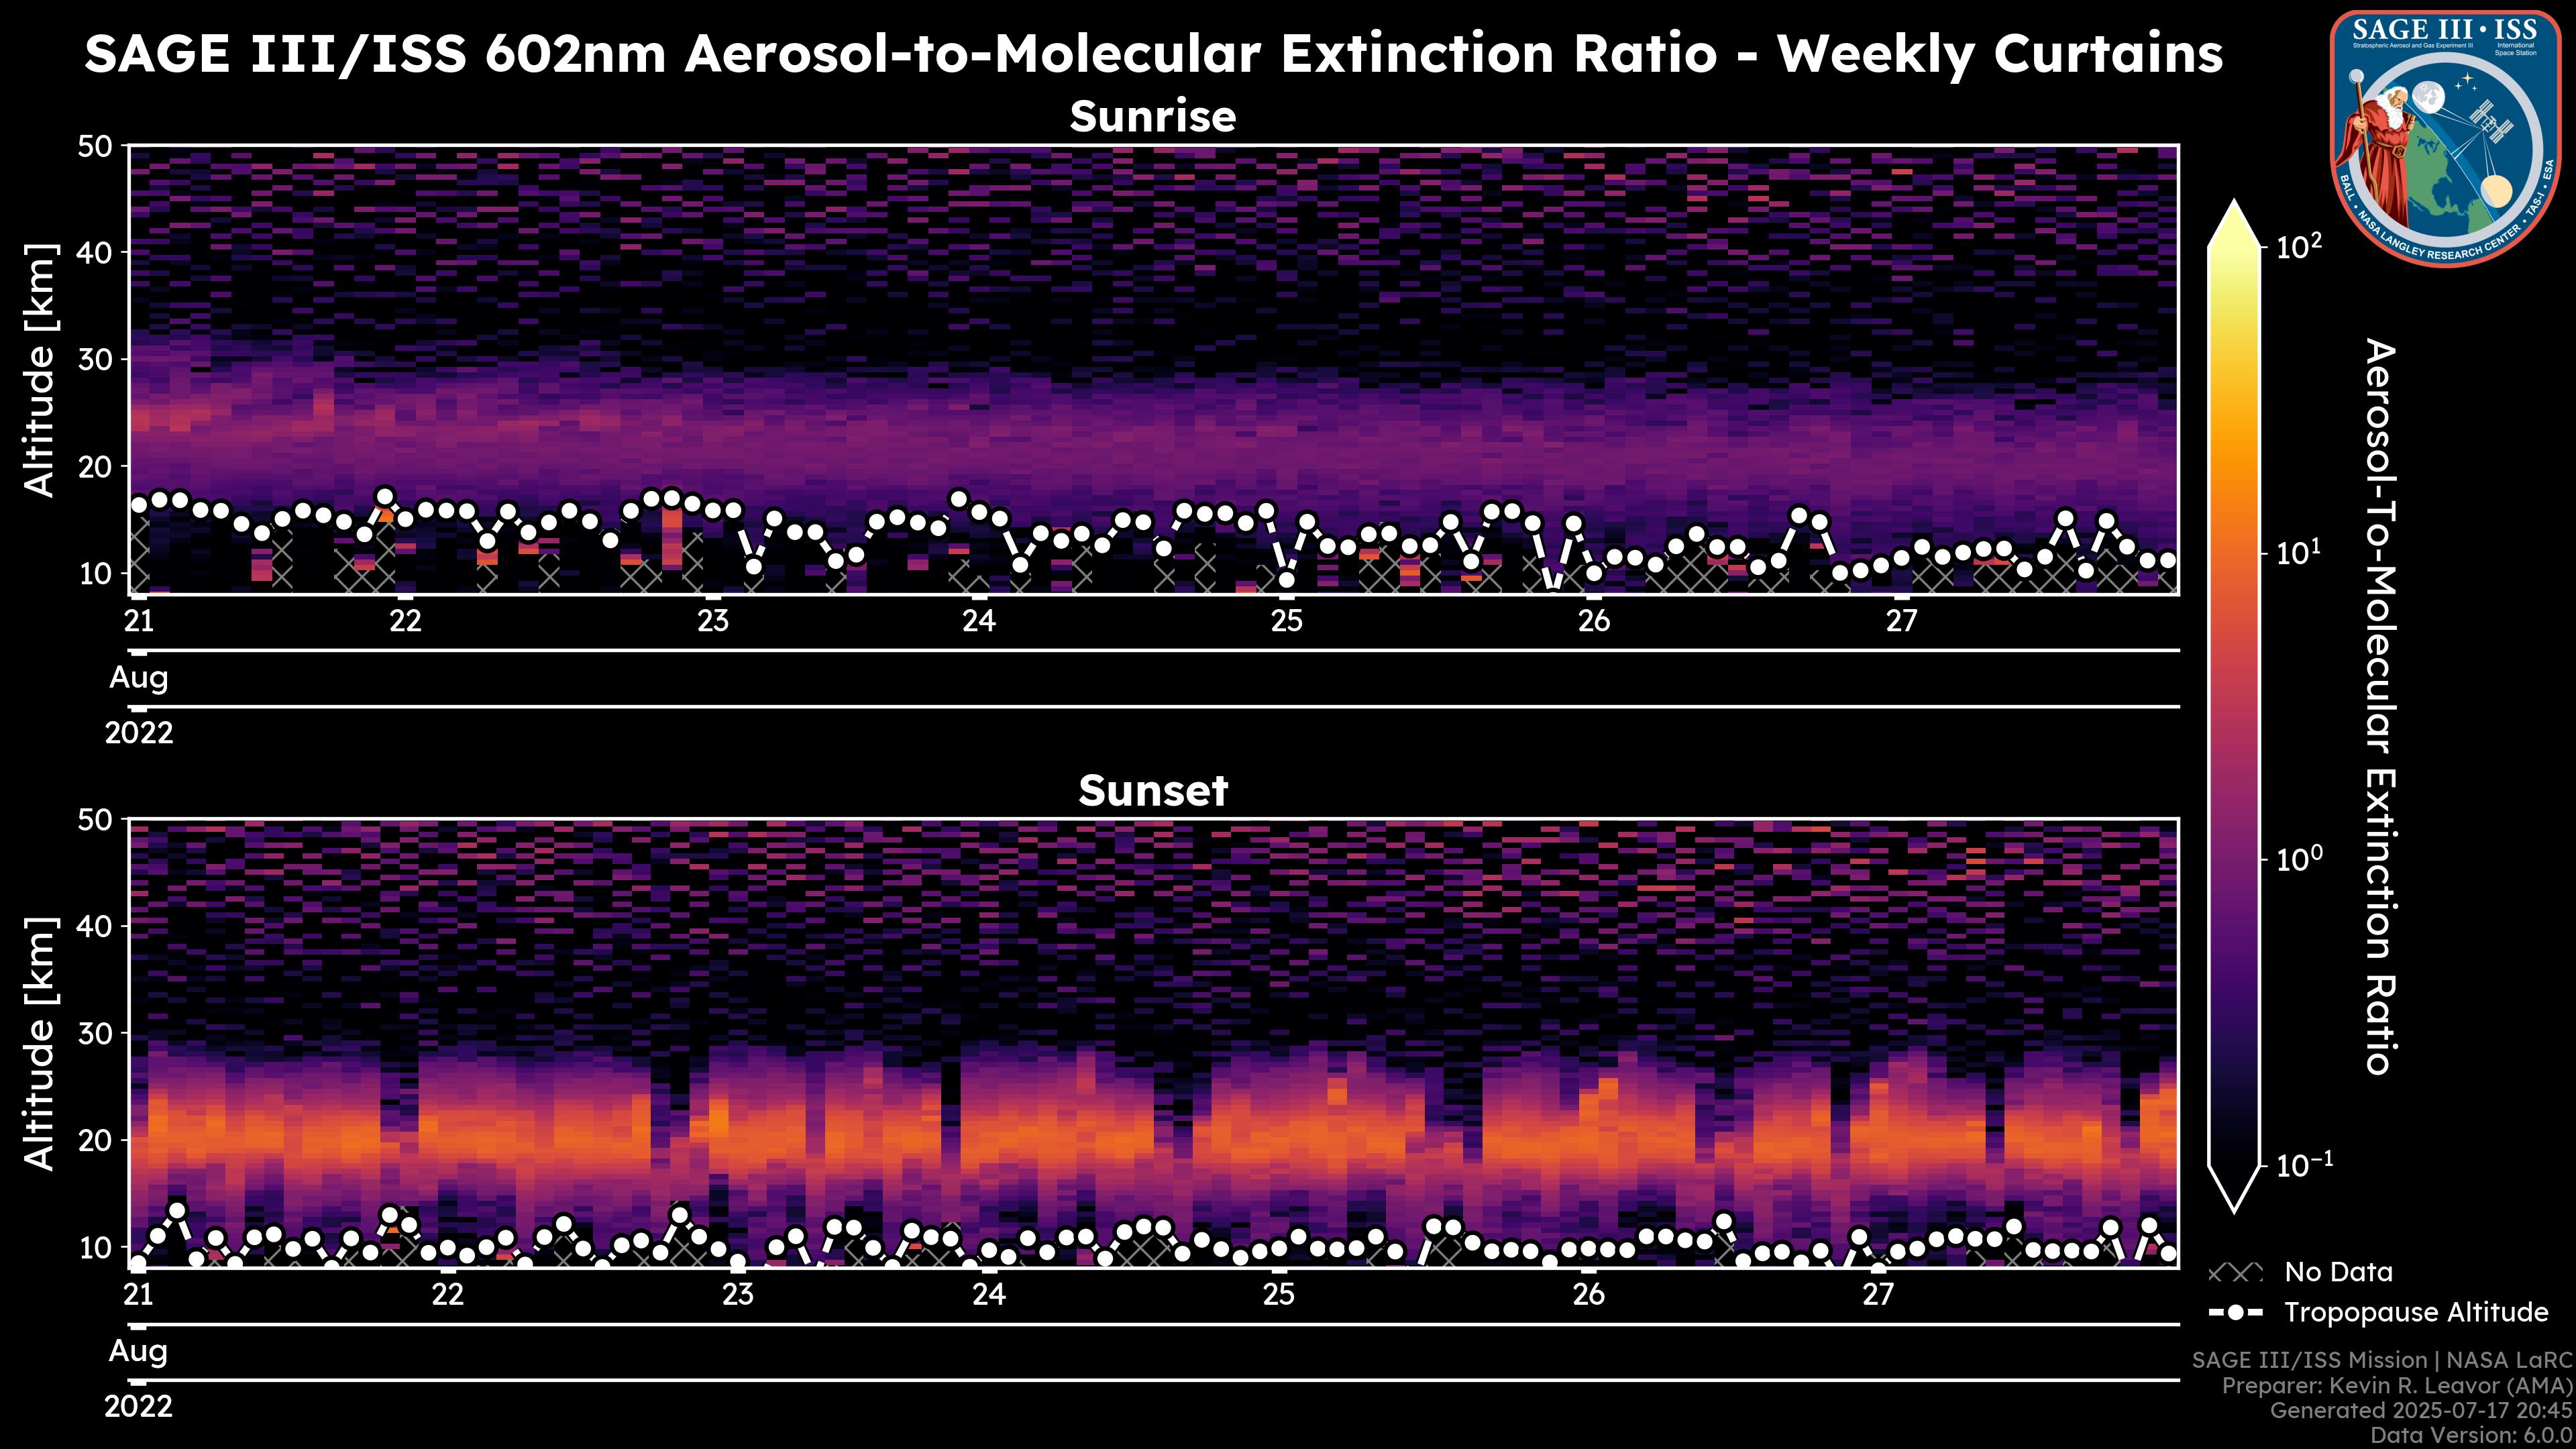Click the Sunrise Altitude [km] axis label
Screen dimensions: 2576x1449
click(x=40, y=370)
